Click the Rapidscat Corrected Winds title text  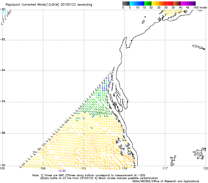(x=49, y=5)
